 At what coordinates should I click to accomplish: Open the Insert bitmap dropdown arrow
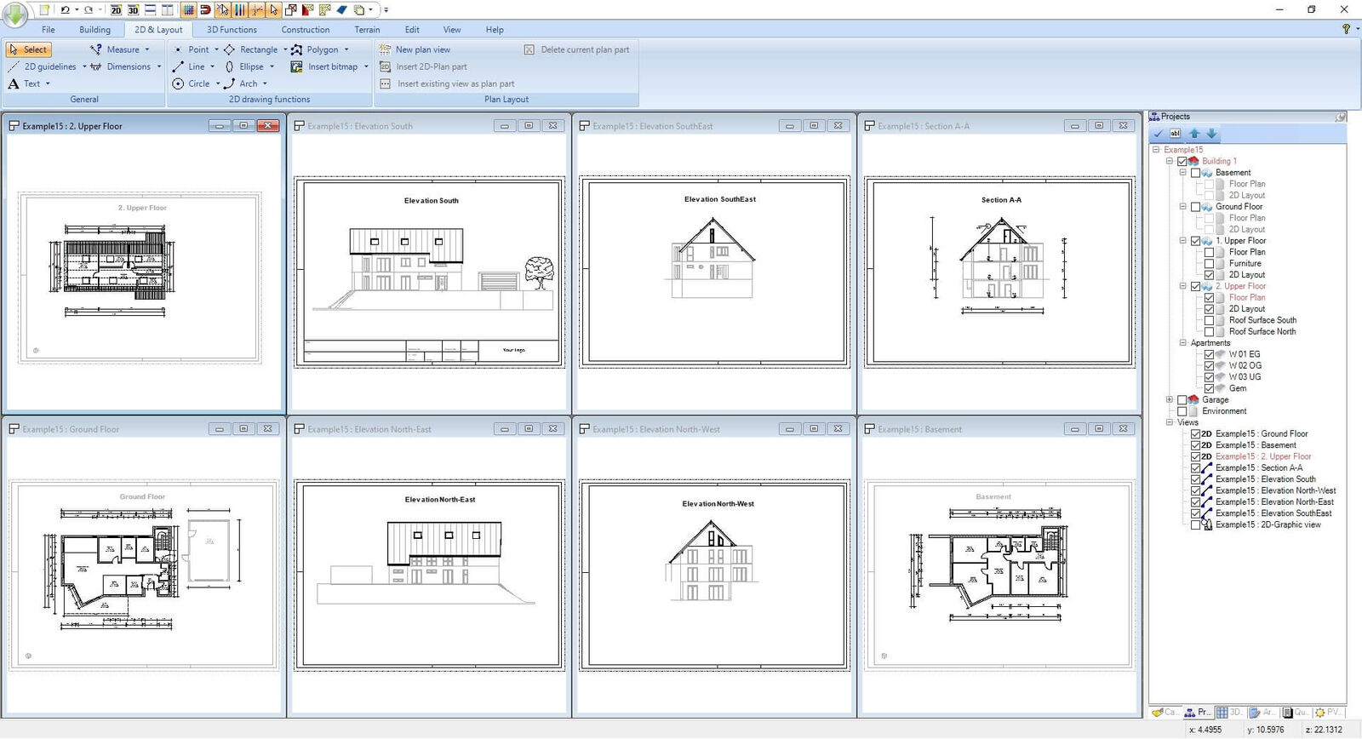click(x=366, y=66)
